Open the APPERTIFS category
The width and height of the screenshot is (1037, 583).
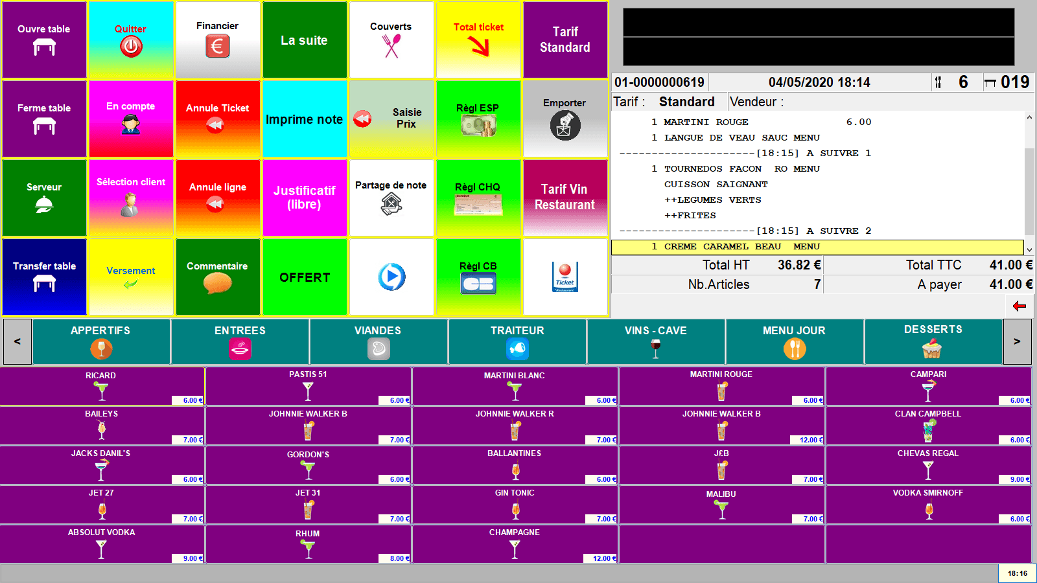coord(101,341)
